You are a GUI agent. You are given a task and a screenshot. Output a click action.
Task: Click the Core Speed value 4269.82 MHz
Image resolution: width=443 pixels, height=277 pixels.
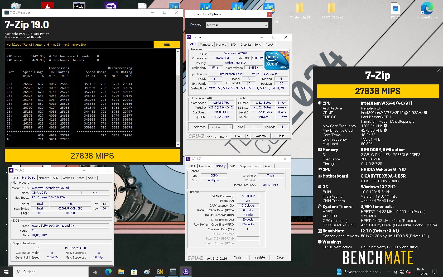[221, 103]
